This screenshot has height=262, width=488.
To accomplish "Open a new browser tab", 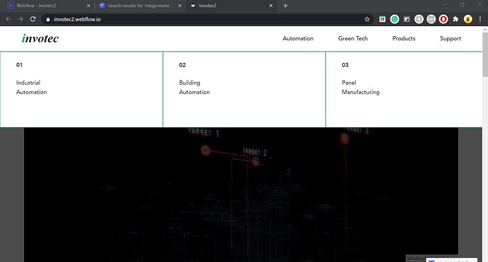I will (286, 6).
